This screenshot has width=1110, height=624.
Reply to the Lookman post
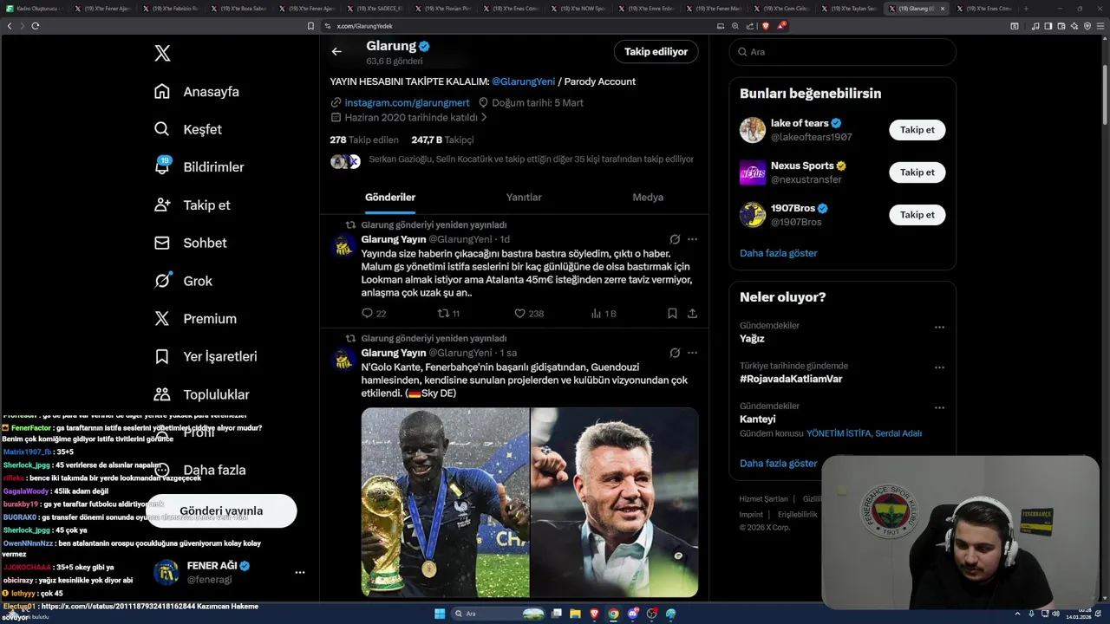[x=374, y=314]
